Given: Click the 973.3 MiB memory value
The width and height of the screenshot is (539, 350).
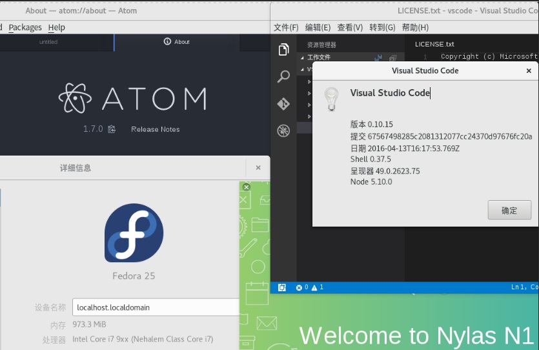Looking at the screenshot, I should pyautogui.click(x=89, y=325).
